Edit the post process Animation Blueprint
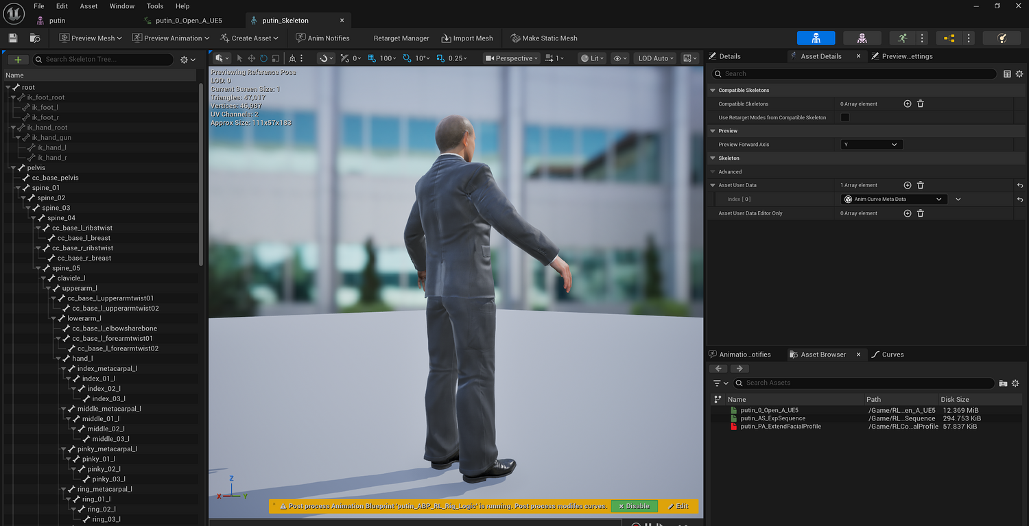1029x526 pixels. [678, 506]
